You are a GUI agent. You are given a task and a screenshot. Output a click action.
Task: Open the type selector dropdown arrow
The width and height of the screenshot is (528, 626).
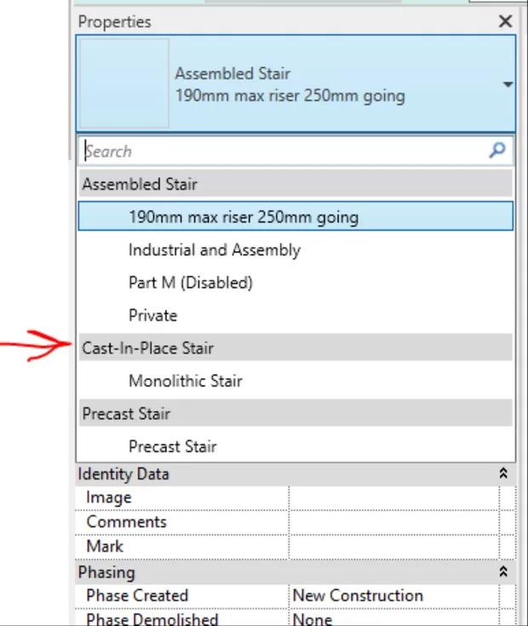508,84
